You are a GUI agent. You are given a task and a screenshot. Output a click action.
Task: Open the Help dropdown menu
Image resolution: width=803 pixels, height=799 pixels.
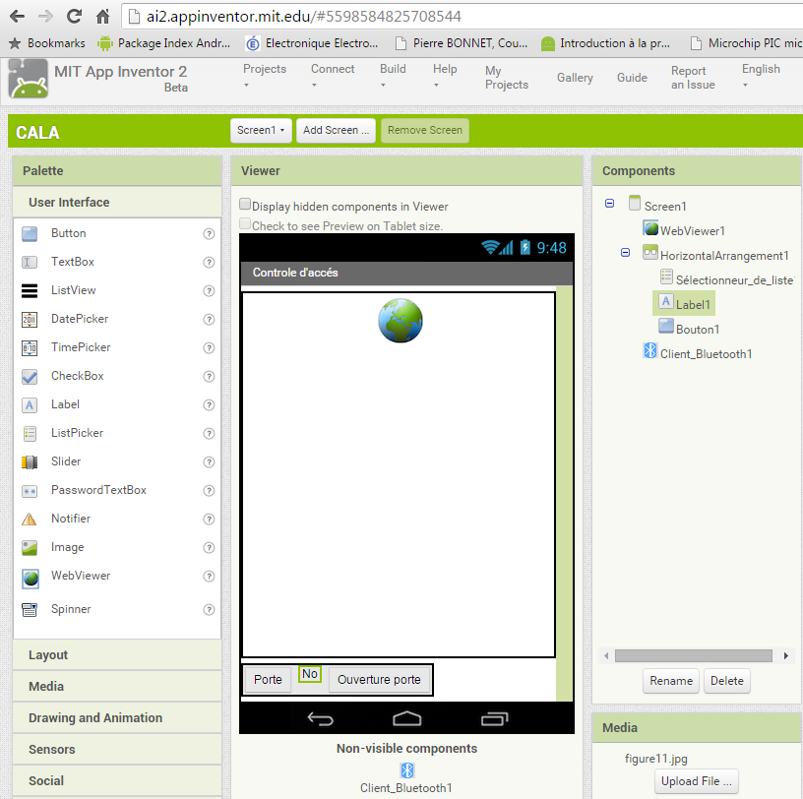[445, 76]
